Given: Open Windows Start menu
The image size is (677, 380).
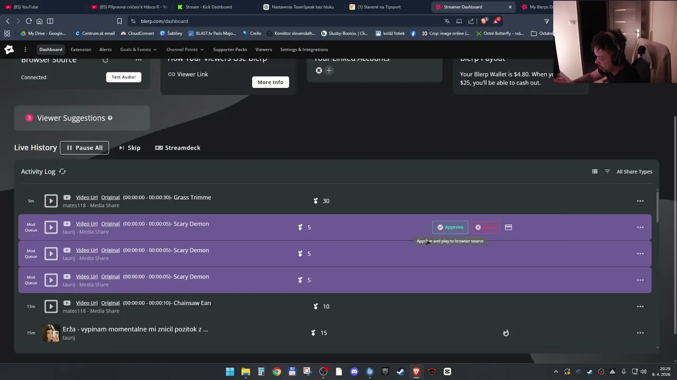Looking at the screenshot, I should click(x=230, y=372).
